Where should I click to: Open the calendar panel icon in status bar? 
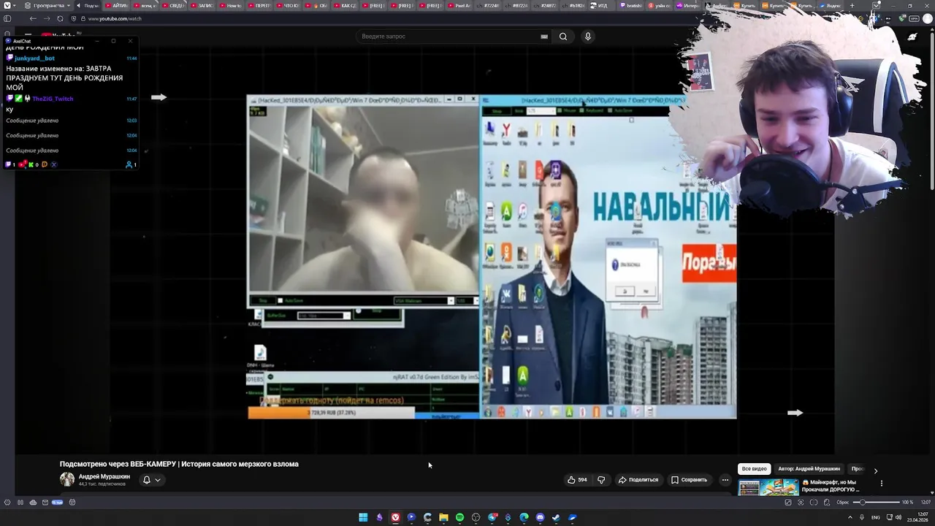[72, 503]
